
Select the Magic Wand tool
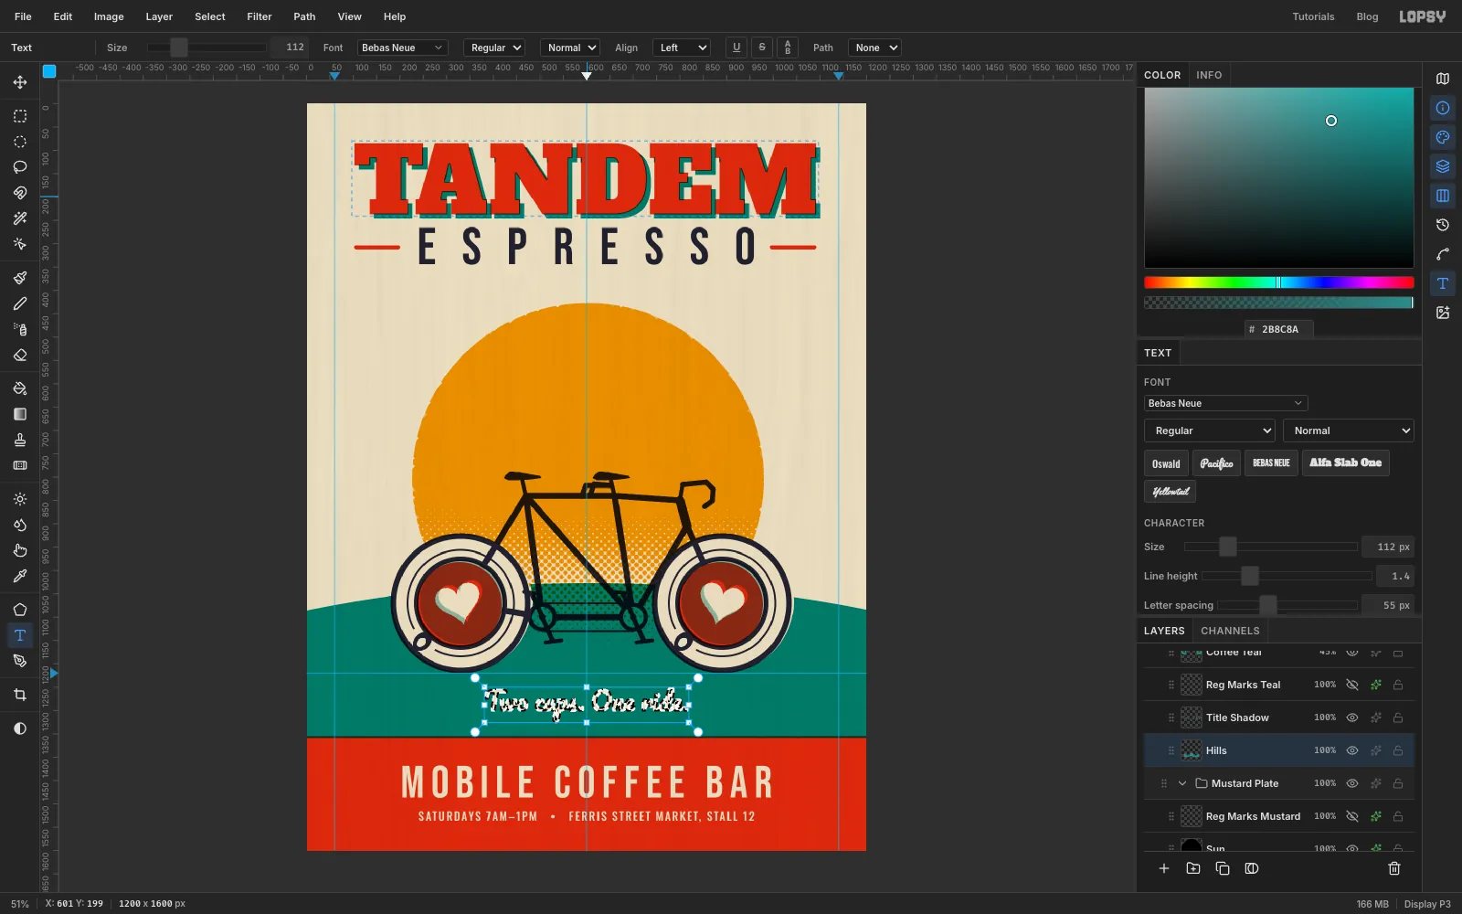pyautogui.click(x=19, y=218)
